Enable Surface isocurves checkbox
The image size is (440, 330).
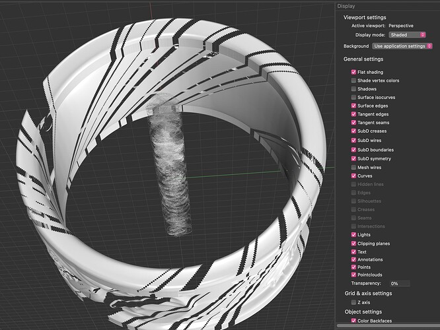coord(353,97)
